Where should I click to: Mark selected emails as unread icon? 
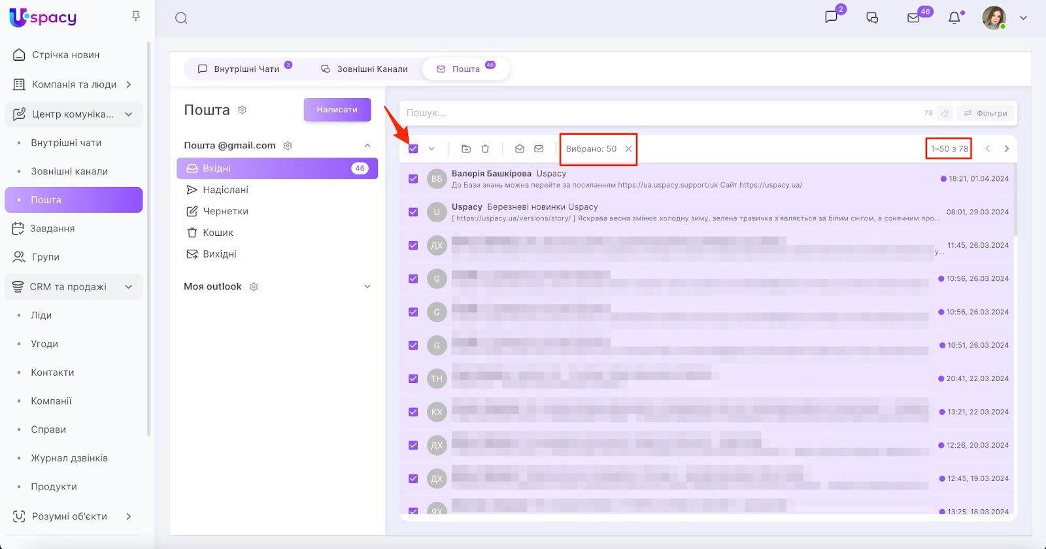click(x=539, y=149)
